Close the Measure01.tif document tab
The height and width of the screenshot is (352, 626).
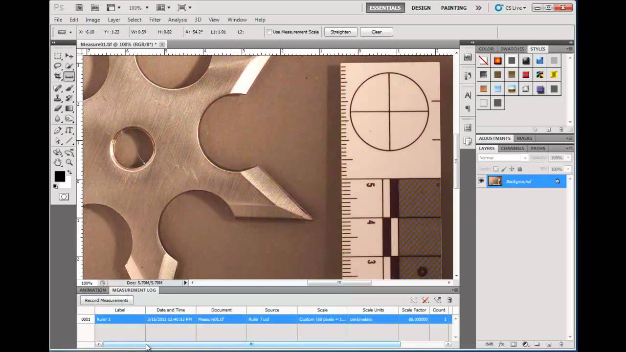(x=162, y=44)
